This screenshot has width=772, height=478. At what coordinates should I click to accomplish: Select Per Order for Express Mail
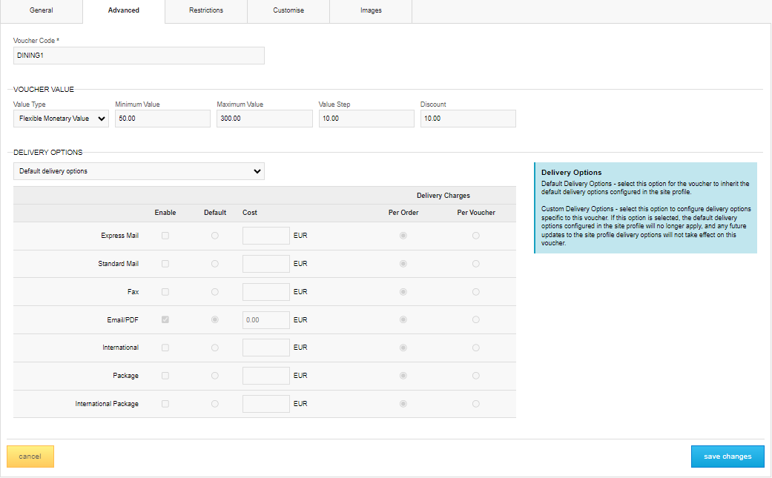(x=403, y=236)
